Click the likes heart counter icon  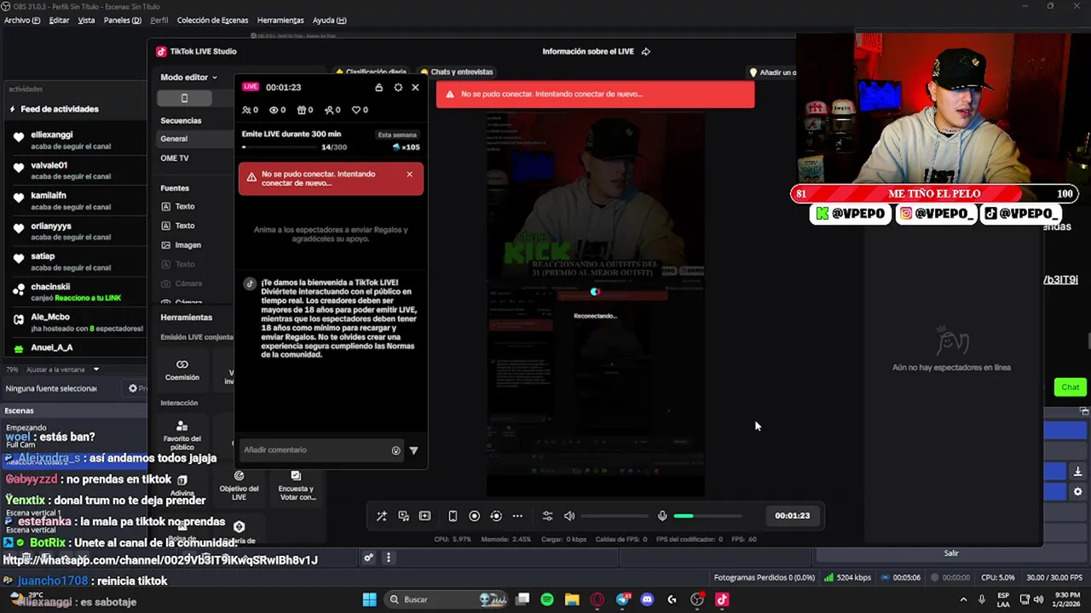356,110
